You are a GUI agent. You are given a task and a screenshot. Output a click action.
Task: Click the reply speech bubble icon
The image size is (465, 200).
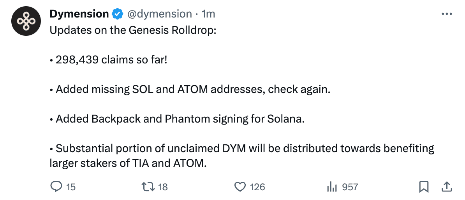click(x=56, y=187)
